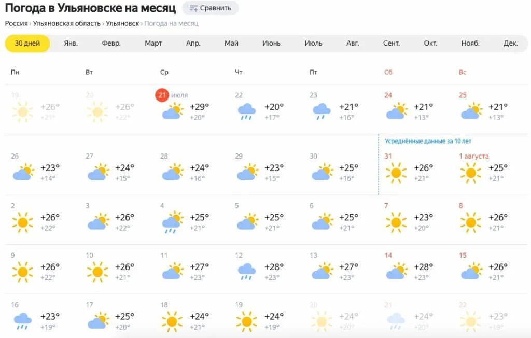Choose the Сент. month tab
The image size is (531, 338).
[392, 44]
